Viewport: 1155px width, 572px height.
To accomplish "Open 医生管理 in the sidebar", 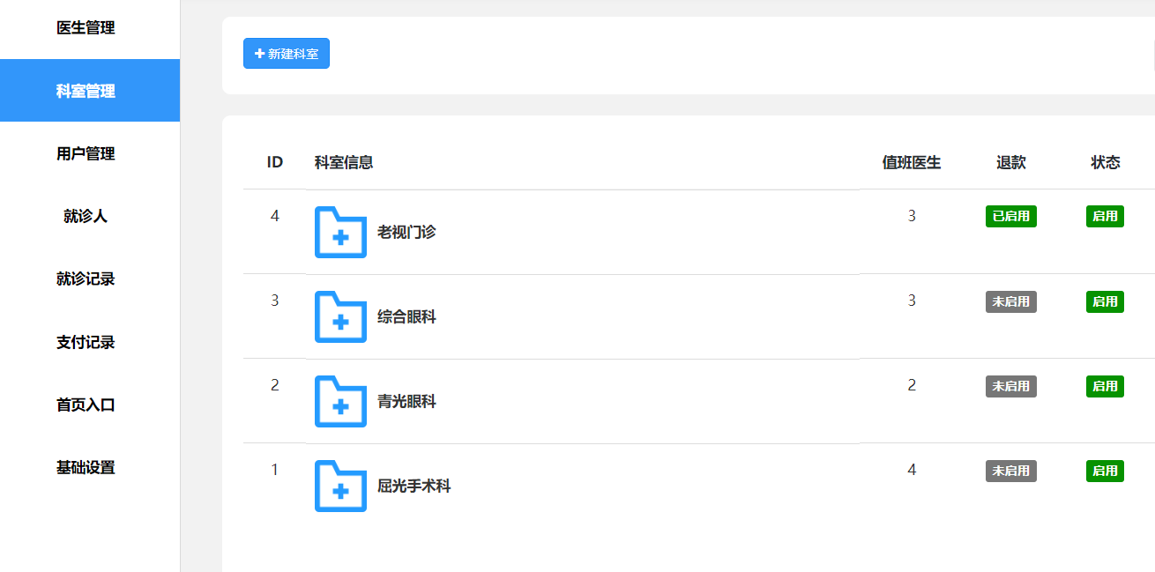I will point(86,28).
